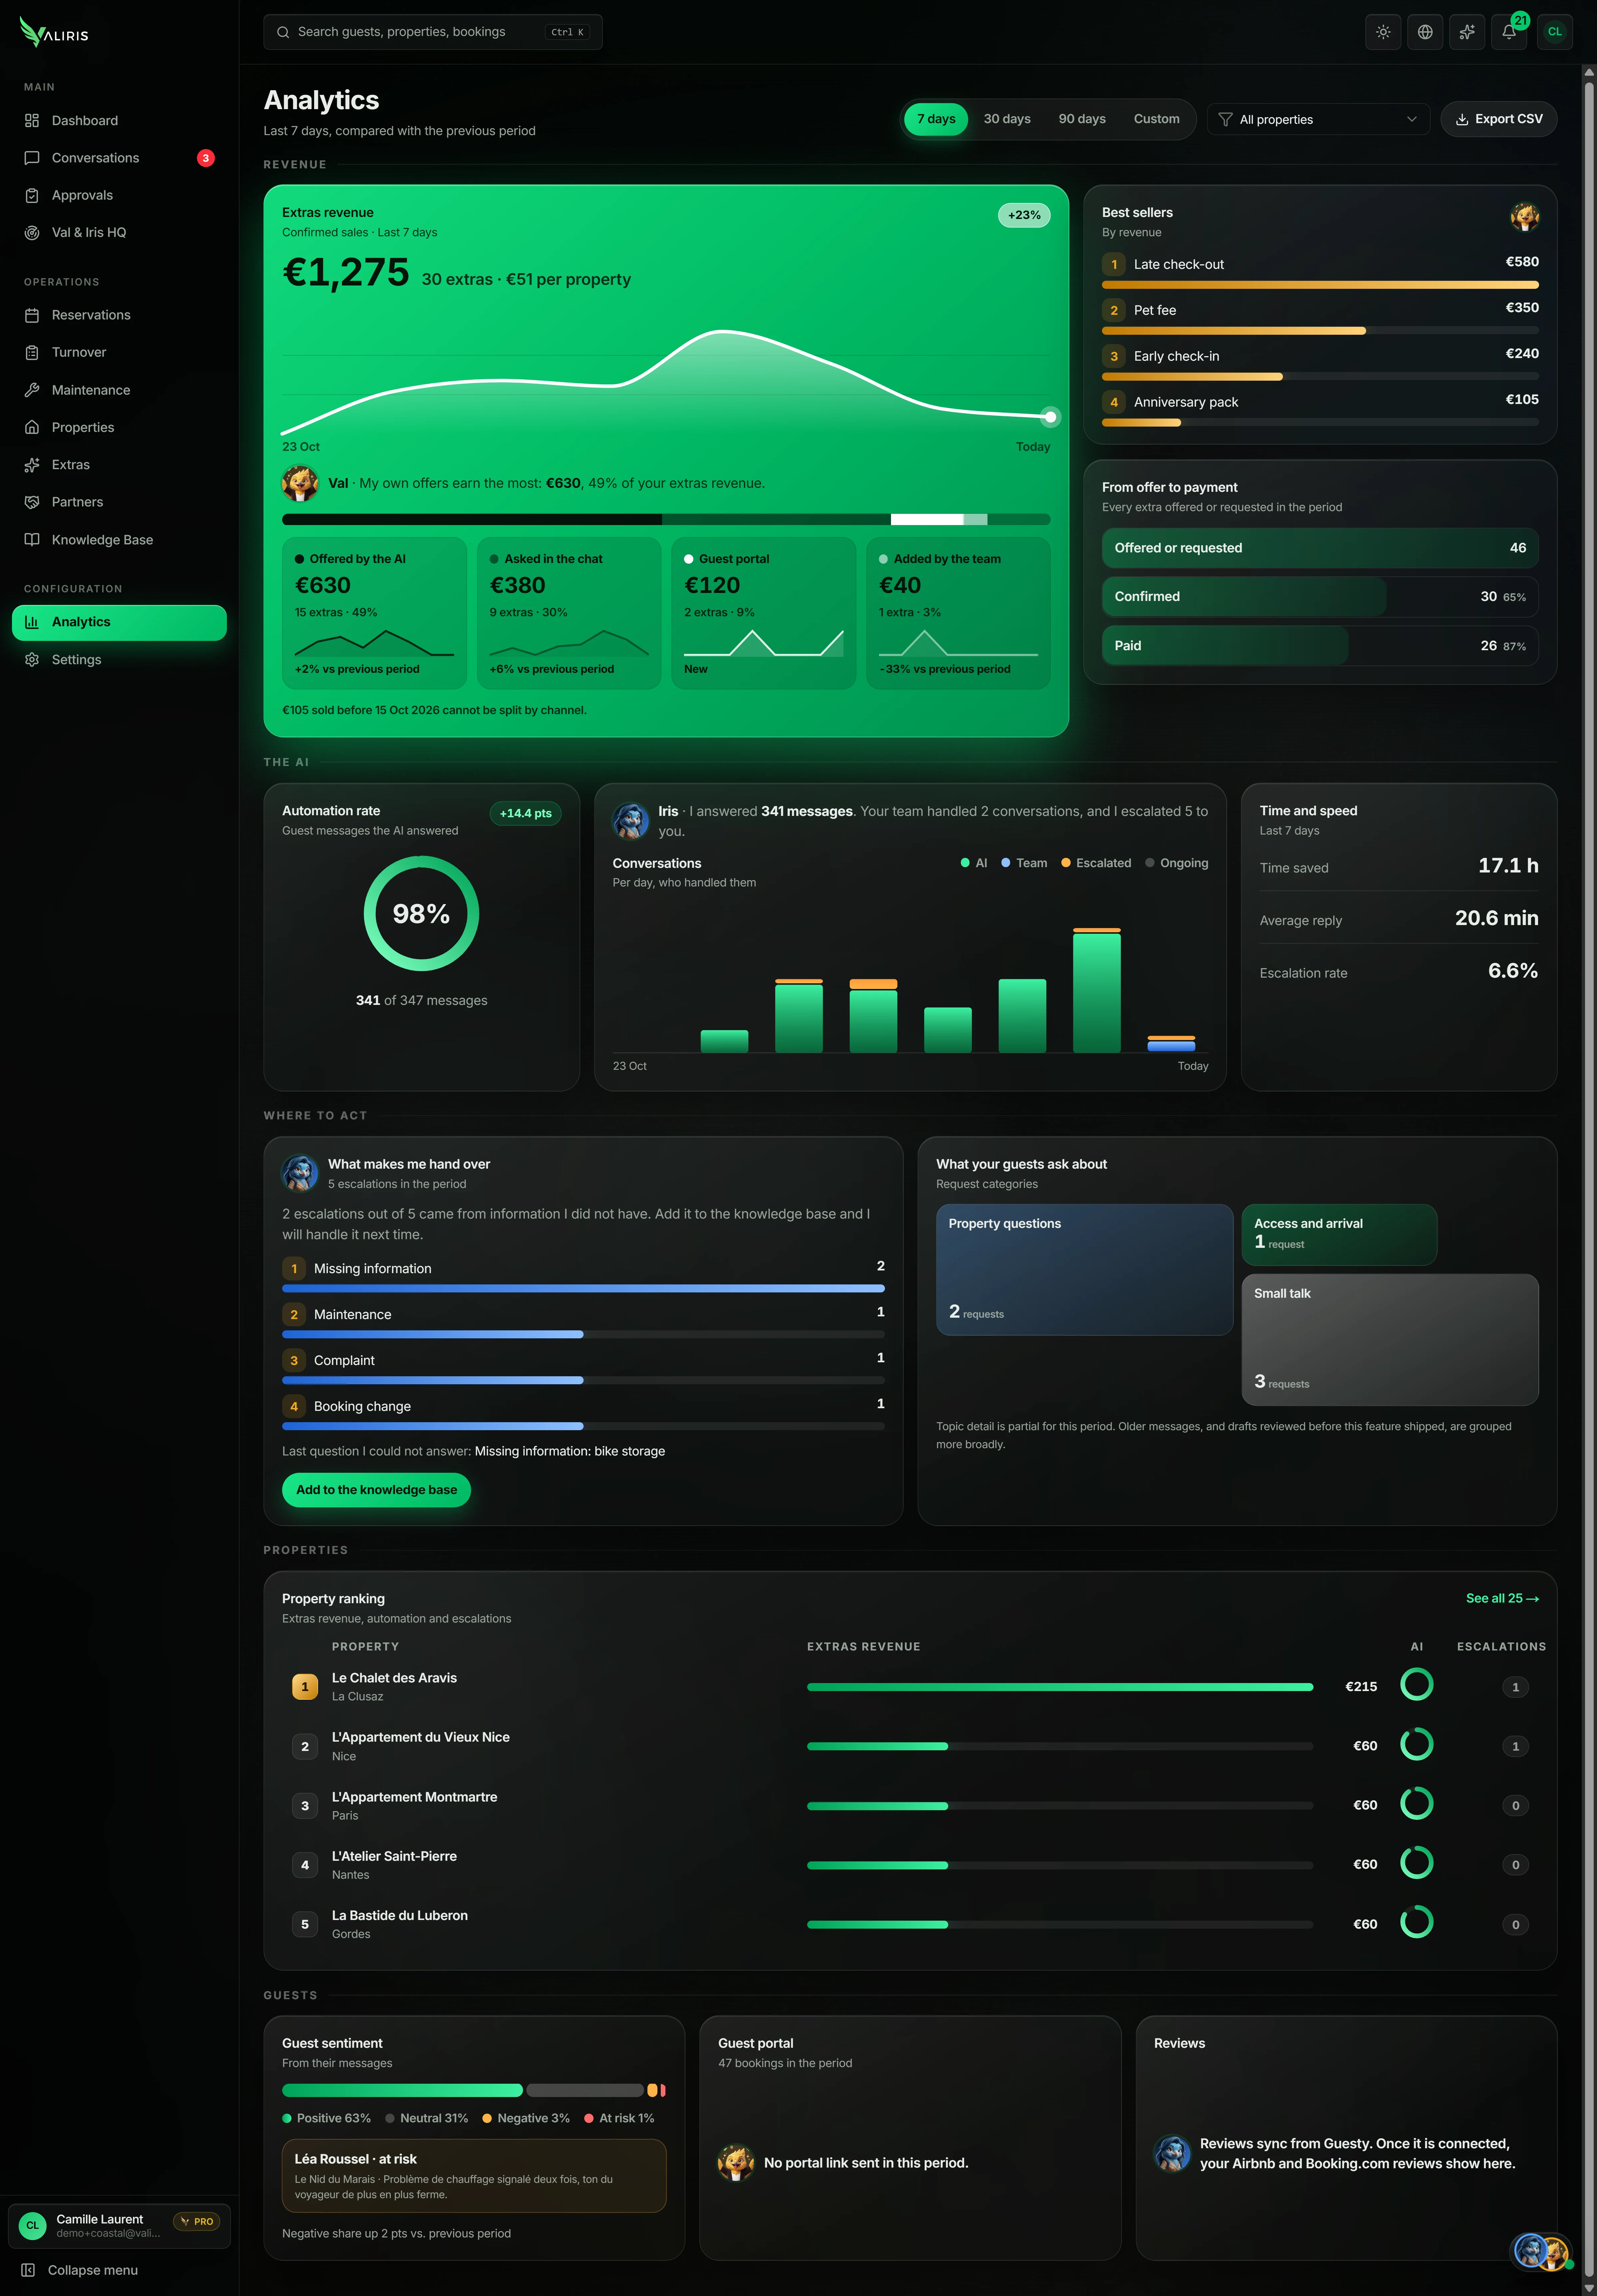Navigate to Properties
The width and height of the screenshot is (1597, 2296).
click(119, 427)
